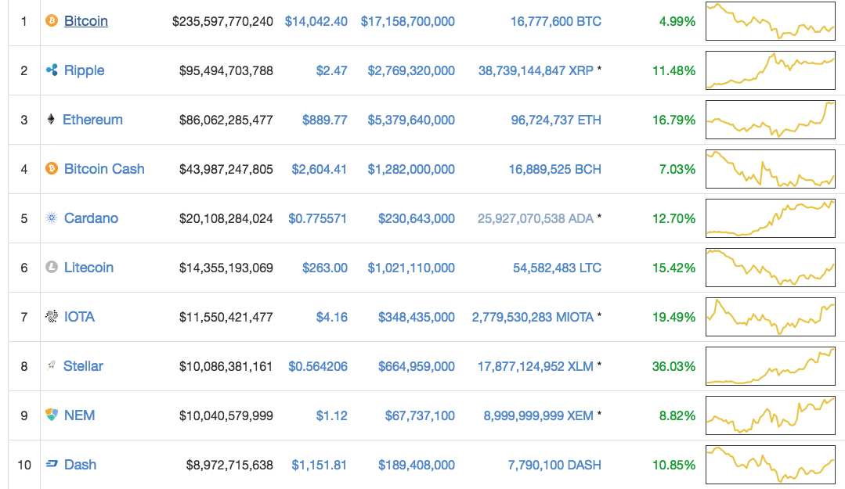Select Bitcoin market cap $235,597,770,240
The image size is (845, 489).
[x=222, y=22]
